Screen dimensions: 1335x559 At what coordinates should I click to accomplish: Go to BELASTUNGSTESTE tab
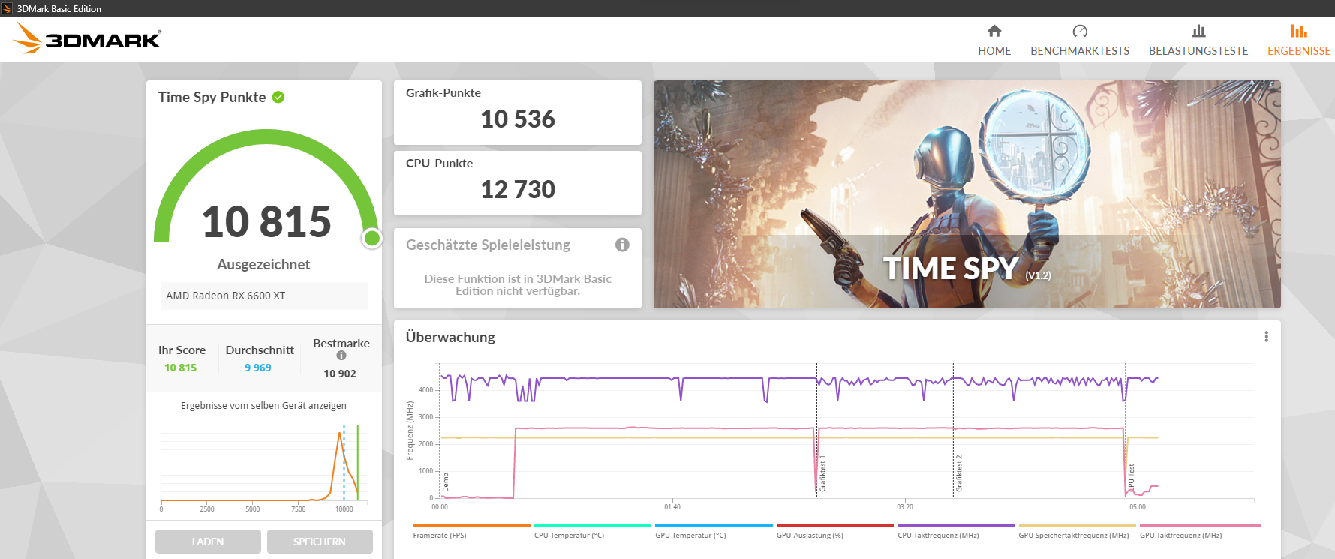coord(1198,51)
